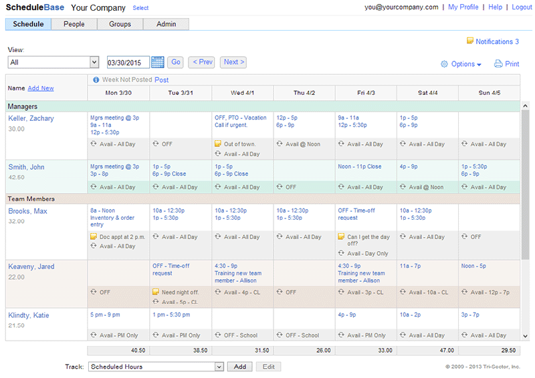Click the date input field
The height and width of the screenshot is (378, 535).
(x=128, y=62)
